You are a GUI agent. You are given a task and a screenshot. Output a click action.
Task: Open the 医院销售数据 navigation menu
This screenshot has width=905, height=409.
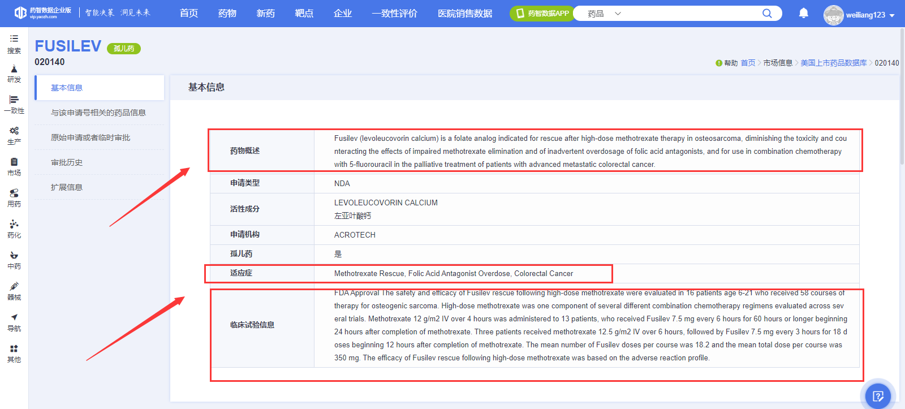tap(465, 13)
